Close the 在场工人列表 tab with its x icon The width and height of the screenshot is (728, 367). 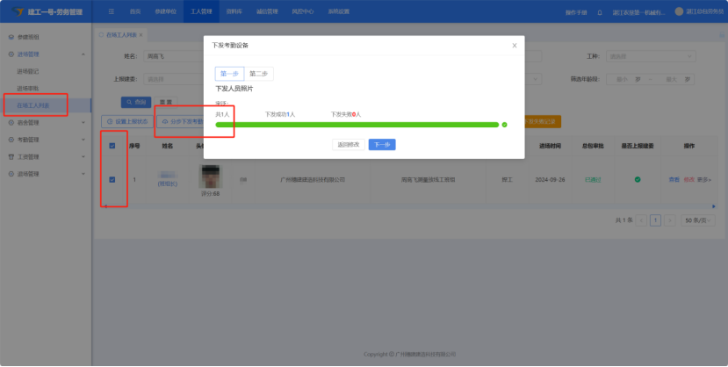coord(141,35)
